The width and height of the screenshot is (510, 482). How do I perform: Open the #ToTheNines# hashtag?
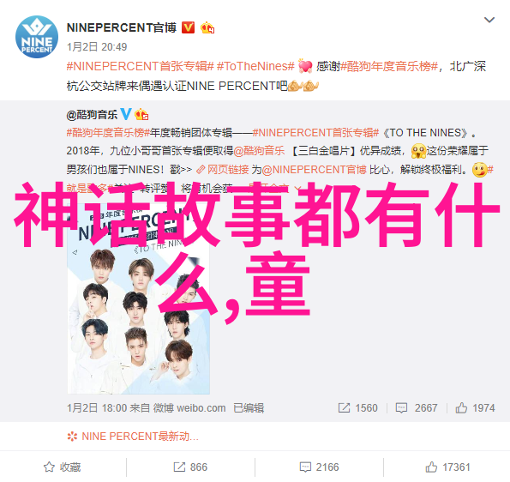(x=255, y=66)
